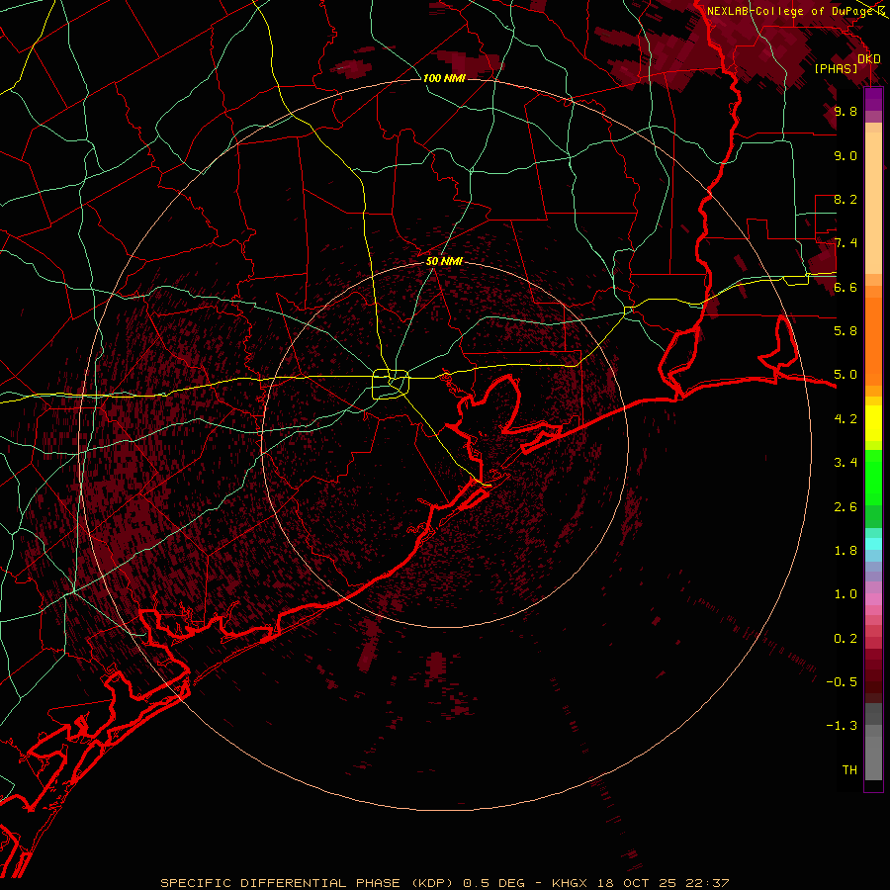Click the 3.4 scale value
The height and width of the screenshot is (890, 890).
(845, 463)
